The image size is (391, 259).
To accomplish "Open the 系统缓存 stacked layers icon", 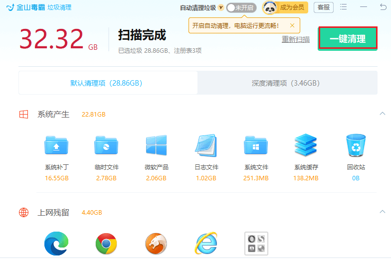I will tap(306, 145).
